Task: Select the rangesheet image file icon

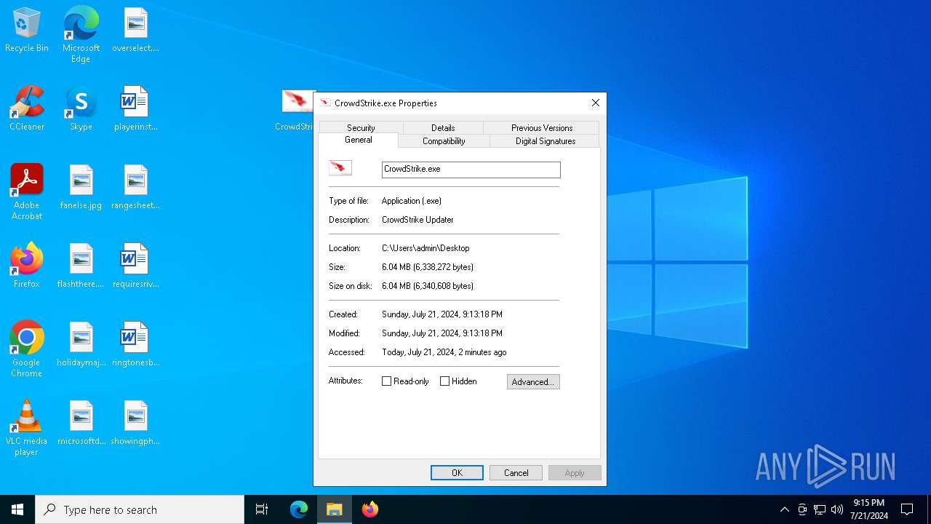Action: coord(135,187)
